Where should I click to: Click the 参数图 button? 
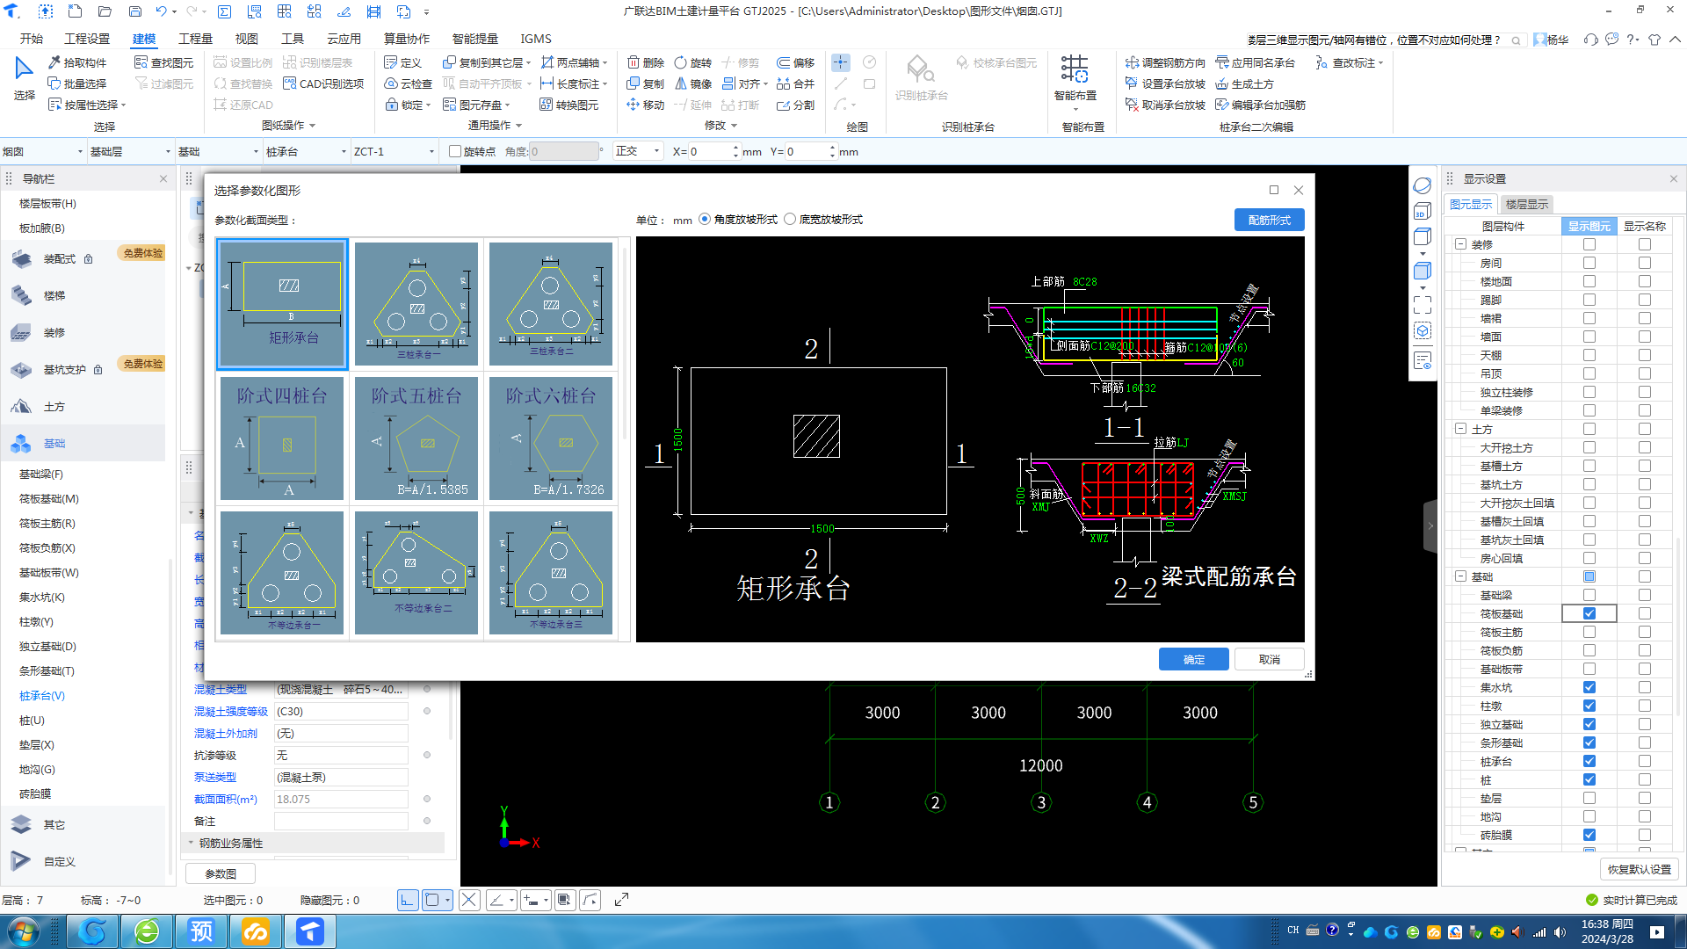pyautogui.click(x=221, y=873)
